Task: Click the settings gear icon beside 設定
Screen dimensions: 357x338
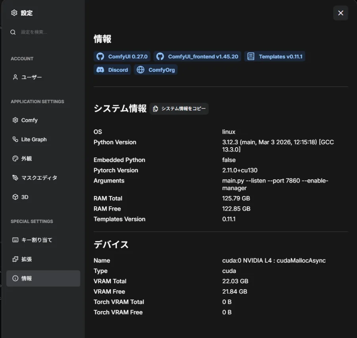Action: coord(14,13)
